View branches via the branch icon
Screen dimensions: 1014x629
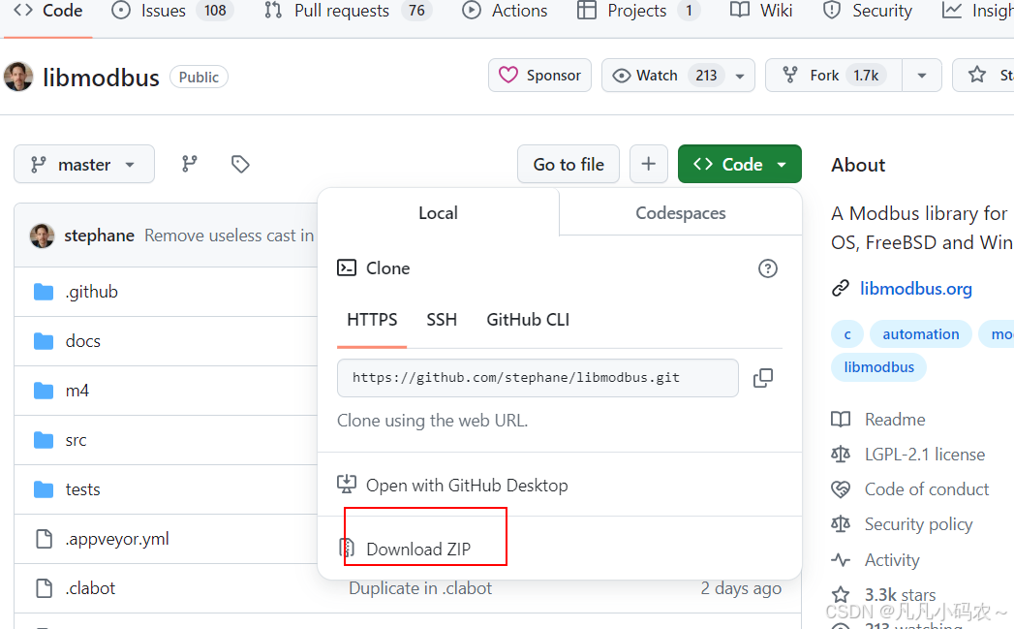click(190, 165)
